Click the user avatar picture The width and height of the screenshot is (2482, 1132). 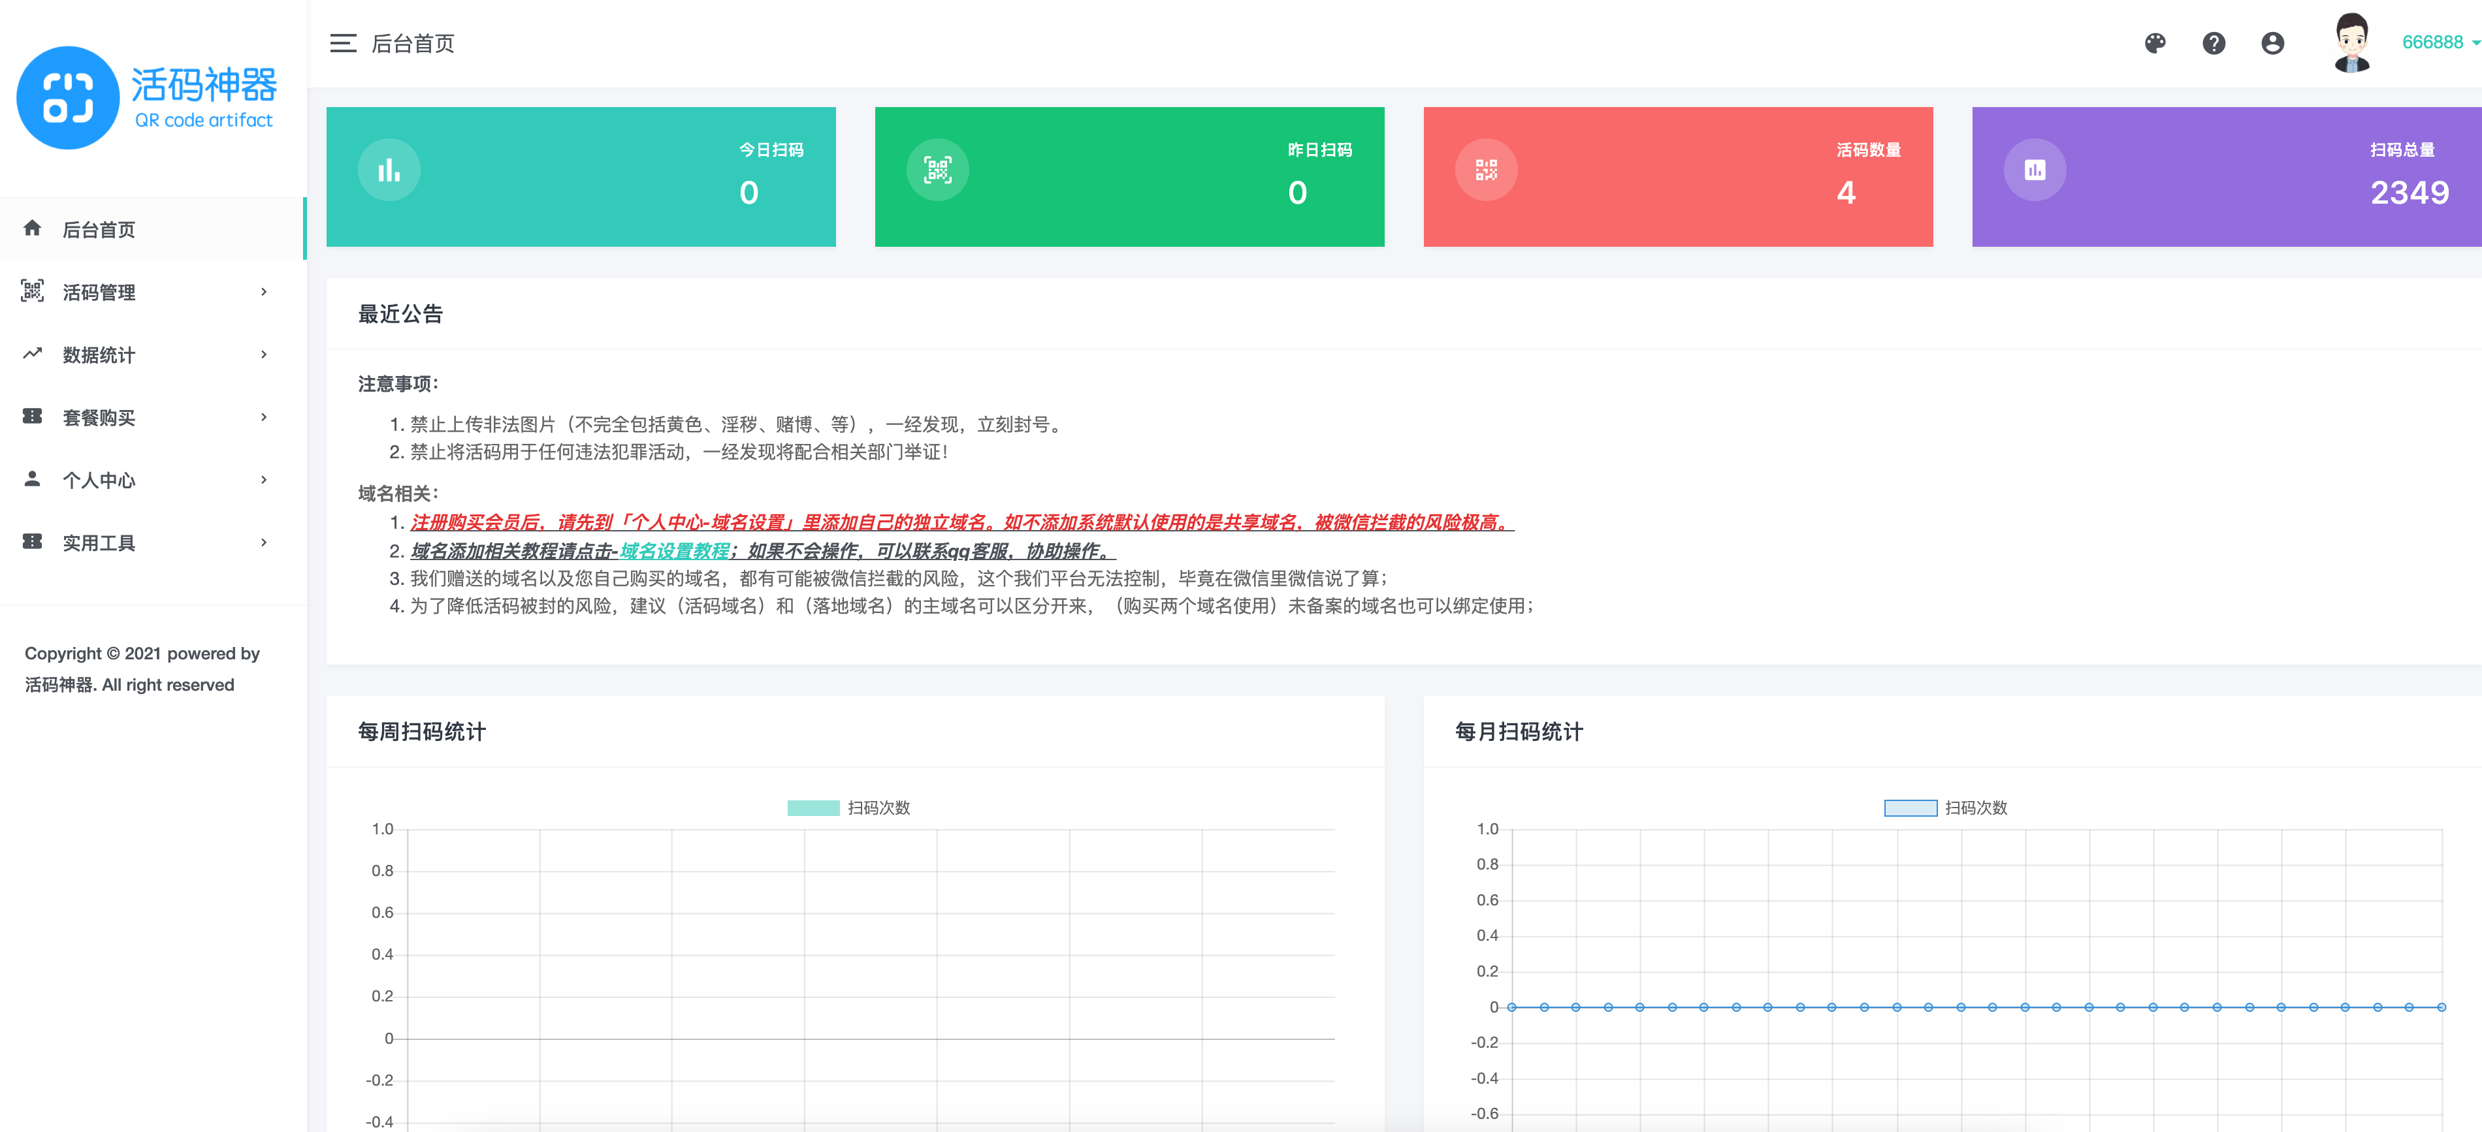[x=2352, y=43]
